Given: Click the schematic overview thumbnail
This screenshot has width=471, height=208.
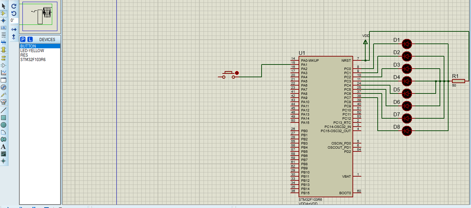Looking at the screenshot, I should (40, 17).
